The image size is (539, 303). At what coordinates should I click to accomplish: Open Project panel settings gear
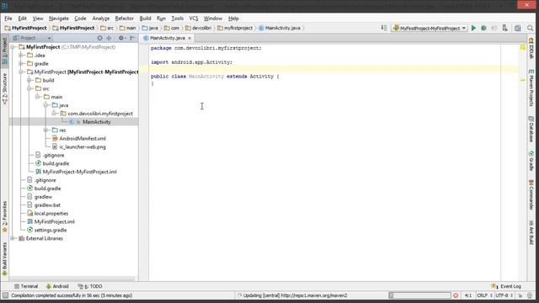[121, 38]
